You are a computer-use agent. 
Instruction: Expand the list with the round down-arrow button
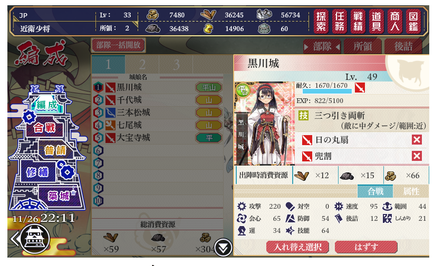pyautogui.click(x=223, y=248)
